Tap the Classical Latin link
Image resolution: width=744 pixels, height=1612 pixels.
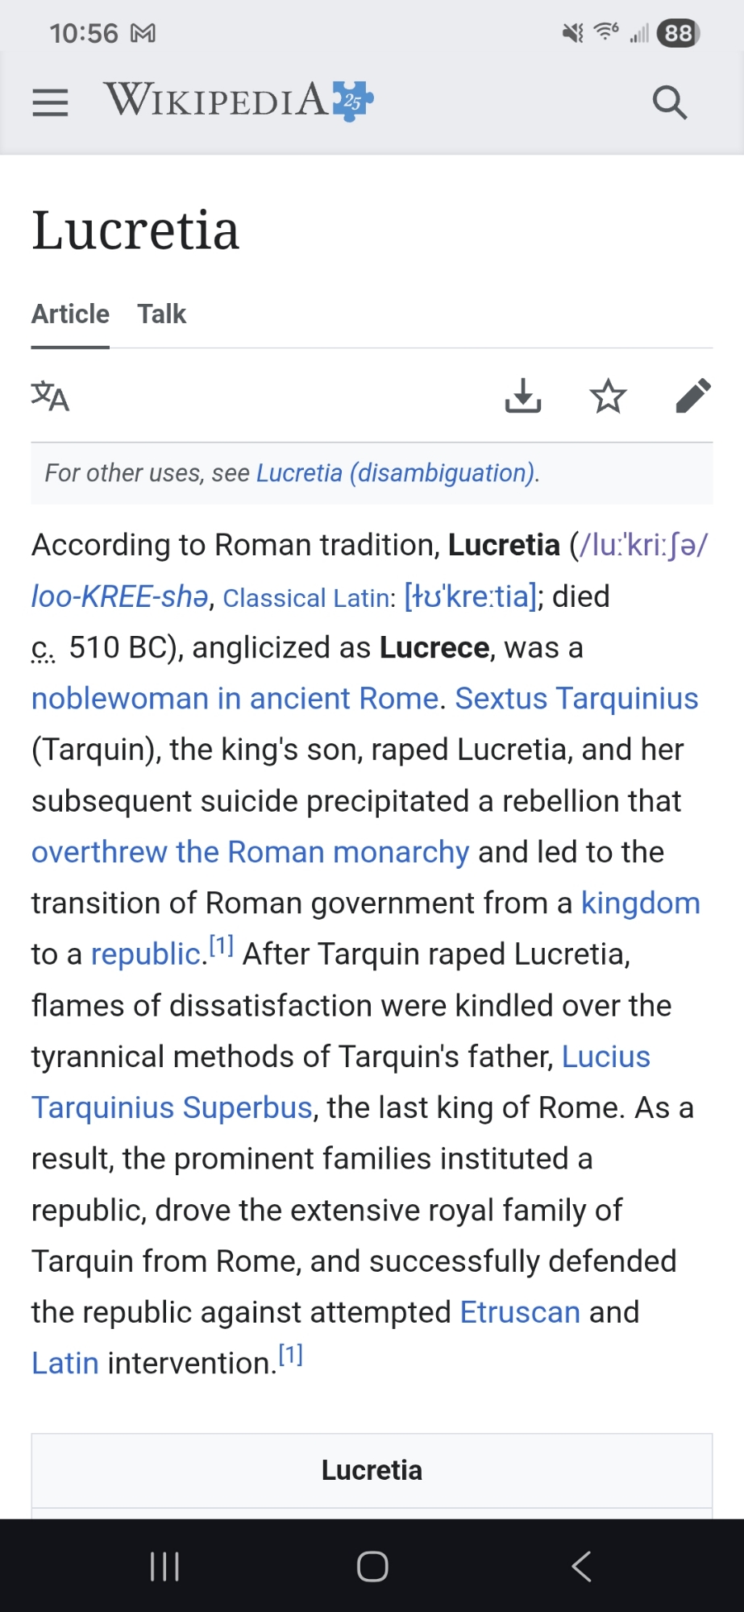point(305,598)
